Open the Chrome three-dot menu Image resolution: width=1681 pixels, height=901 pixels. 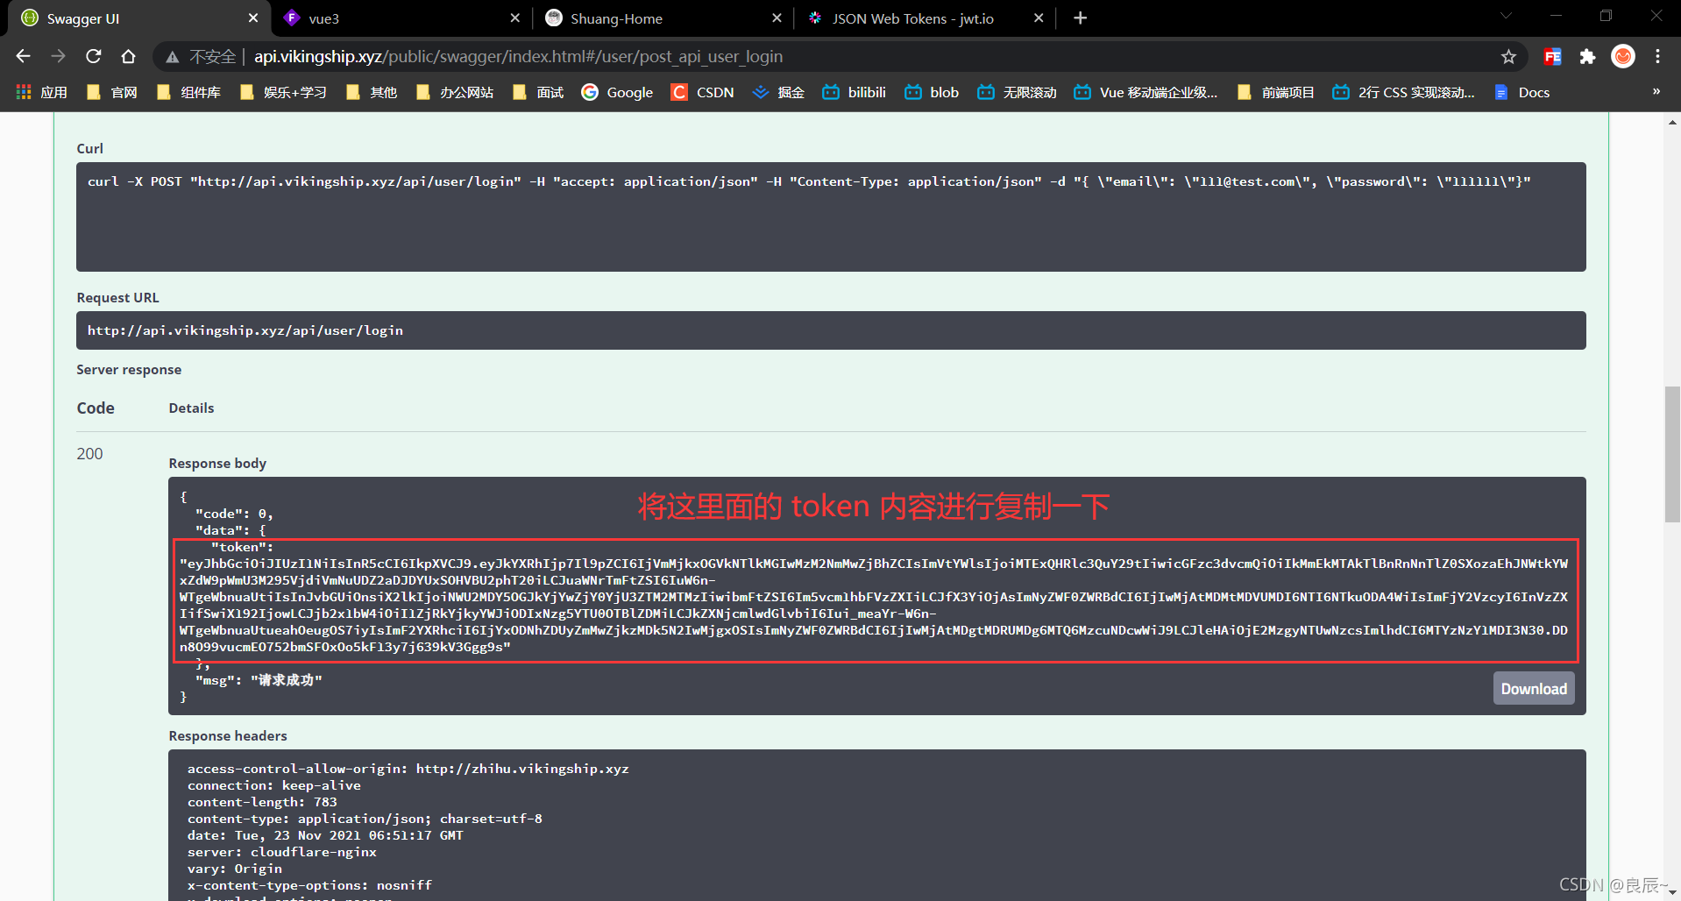[1657, 56]
